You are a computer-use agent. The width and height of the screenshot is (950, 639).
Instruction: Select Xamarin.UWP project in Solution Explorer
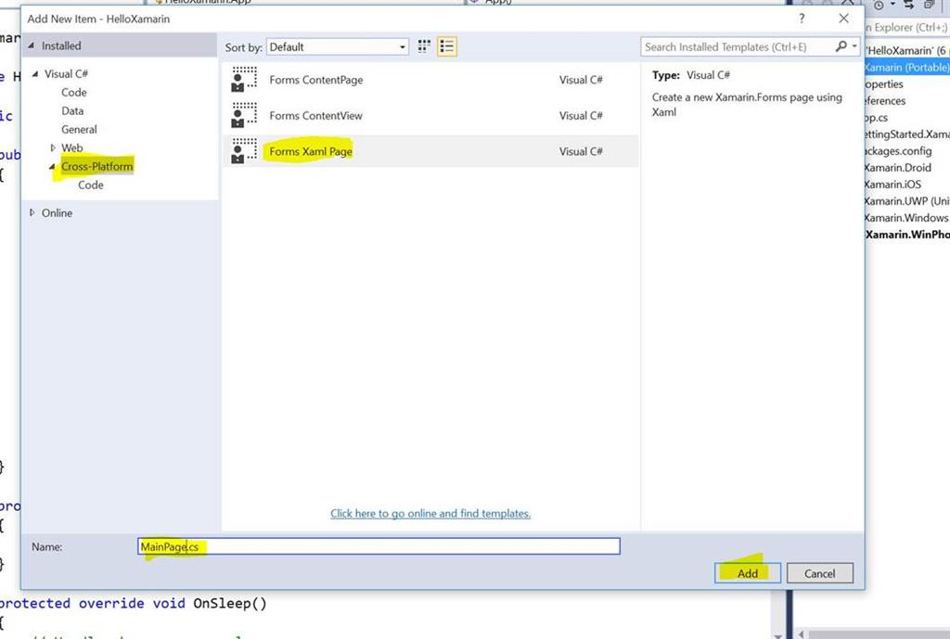click(x=907, y=201)
